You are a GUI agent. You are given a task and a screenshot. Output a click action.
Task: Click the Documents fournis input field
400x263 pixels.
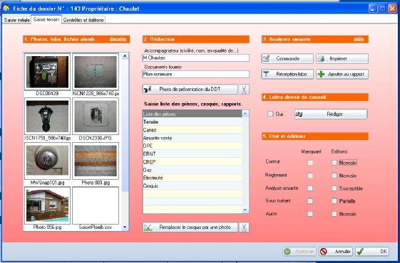click(x=195, y=74)
